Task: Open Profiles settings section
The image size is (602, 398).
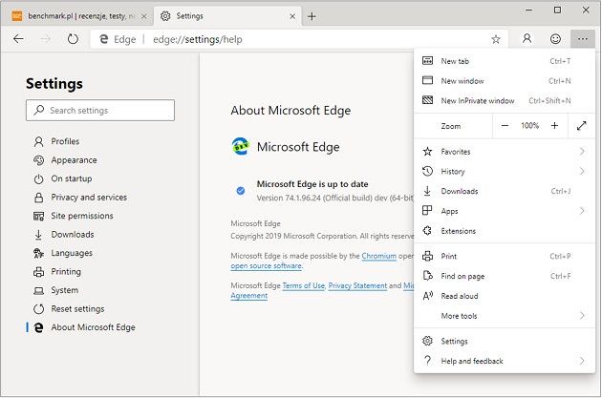Action: tap(65, 141)
